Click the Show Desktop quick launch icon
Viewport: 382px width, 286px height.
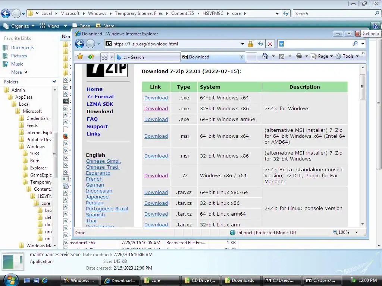pos(27,280)
